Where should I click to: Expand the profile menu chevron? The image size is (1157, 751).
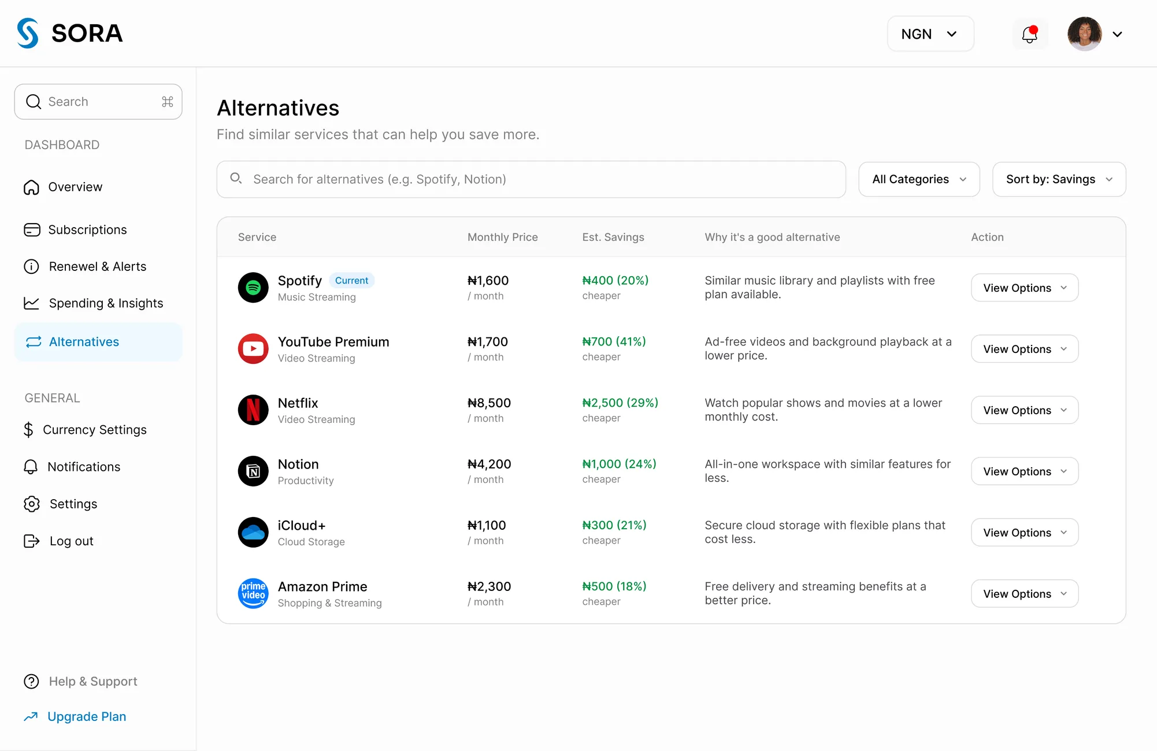1118,34
